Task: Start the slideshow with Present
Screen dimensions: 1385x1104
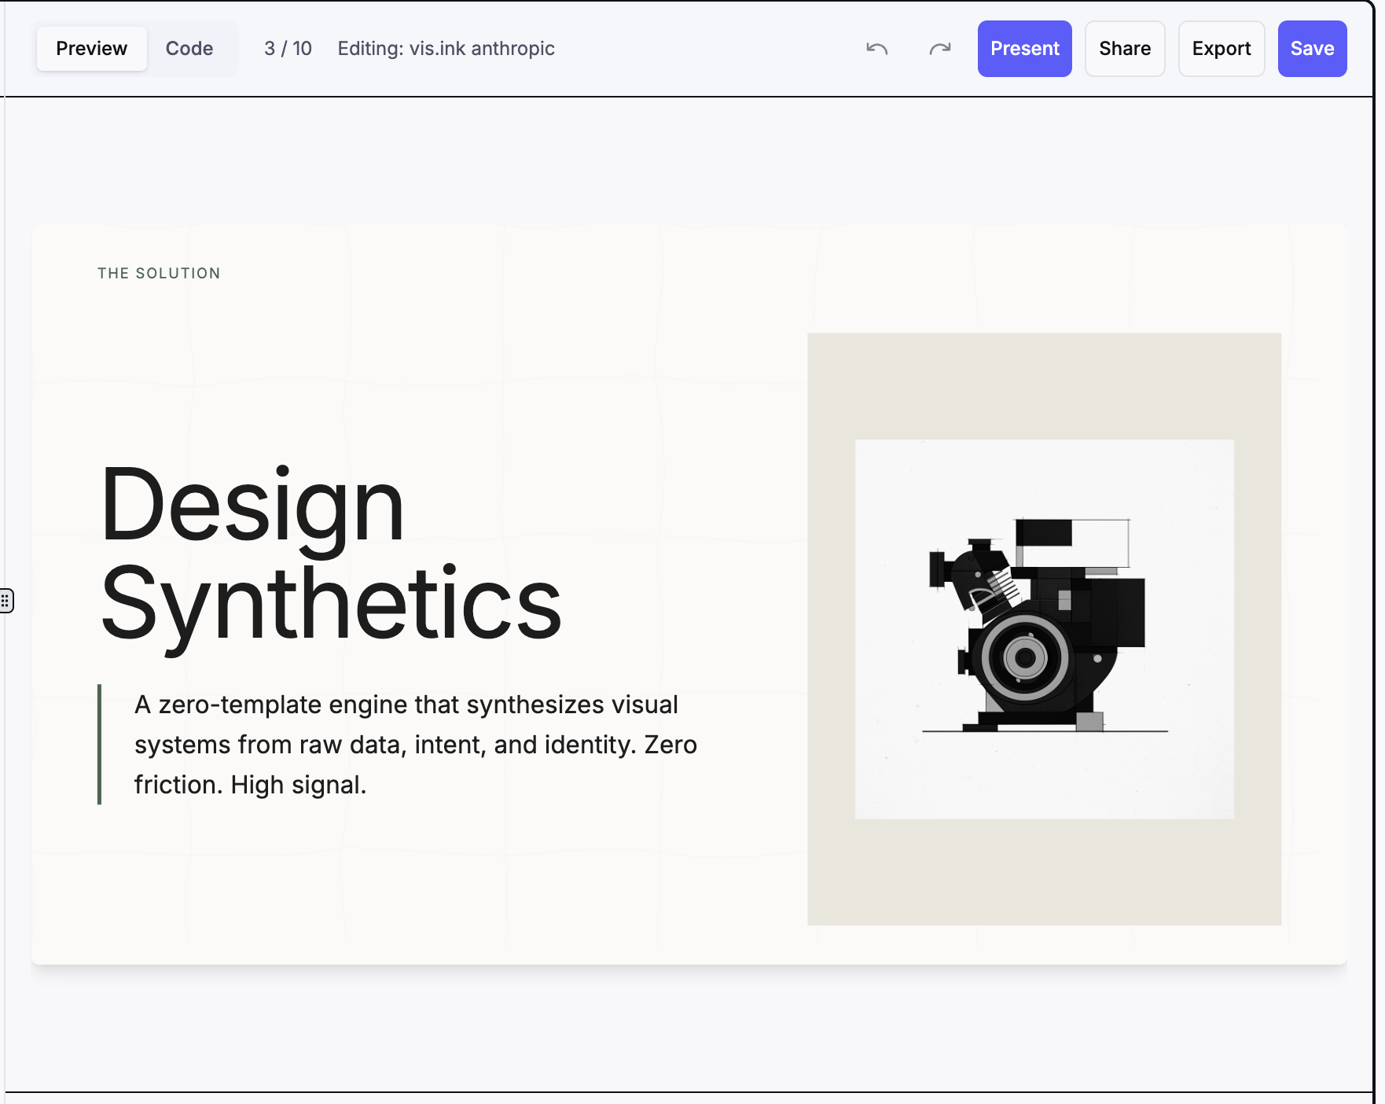Action: [1024, 49]
